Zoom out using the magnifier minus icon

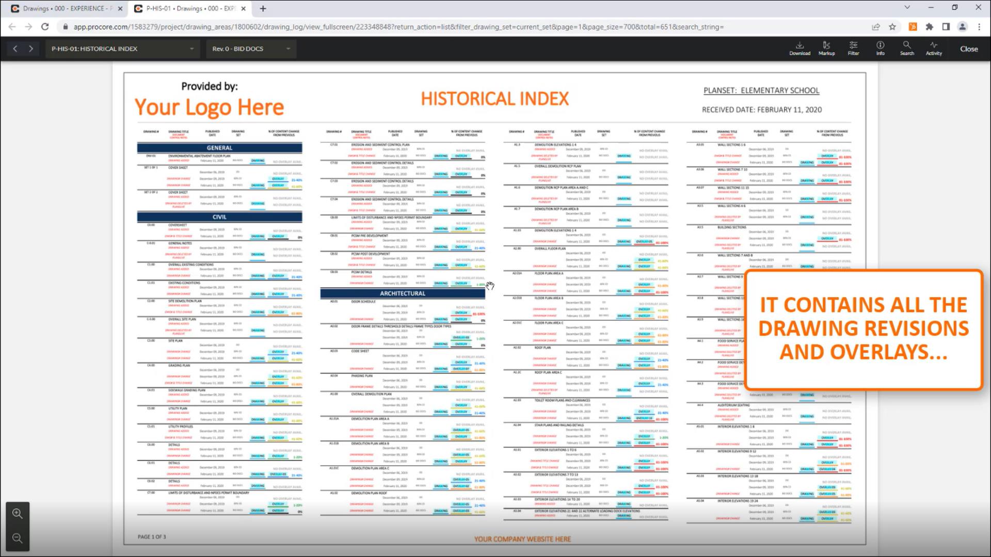(17, 538)
